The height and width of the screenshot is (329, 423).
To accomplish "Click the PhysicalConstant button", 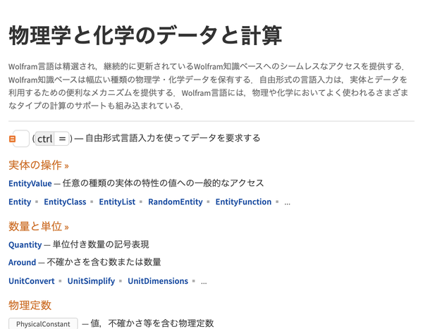I will pos(43,323).
